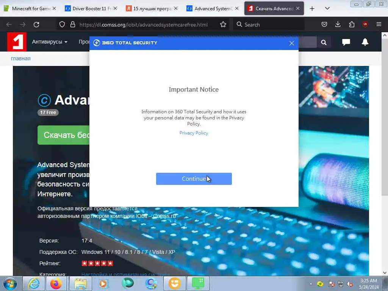Open the notifications bell icon

365,42
